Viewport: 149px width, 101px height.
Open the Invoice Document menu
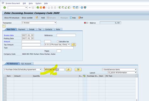tap(13, 3)
